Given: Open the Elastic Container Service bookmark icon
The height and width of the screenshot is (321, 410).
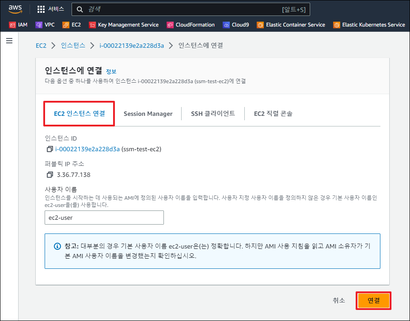Looking at the screenshot, I should tap(260, 25).
